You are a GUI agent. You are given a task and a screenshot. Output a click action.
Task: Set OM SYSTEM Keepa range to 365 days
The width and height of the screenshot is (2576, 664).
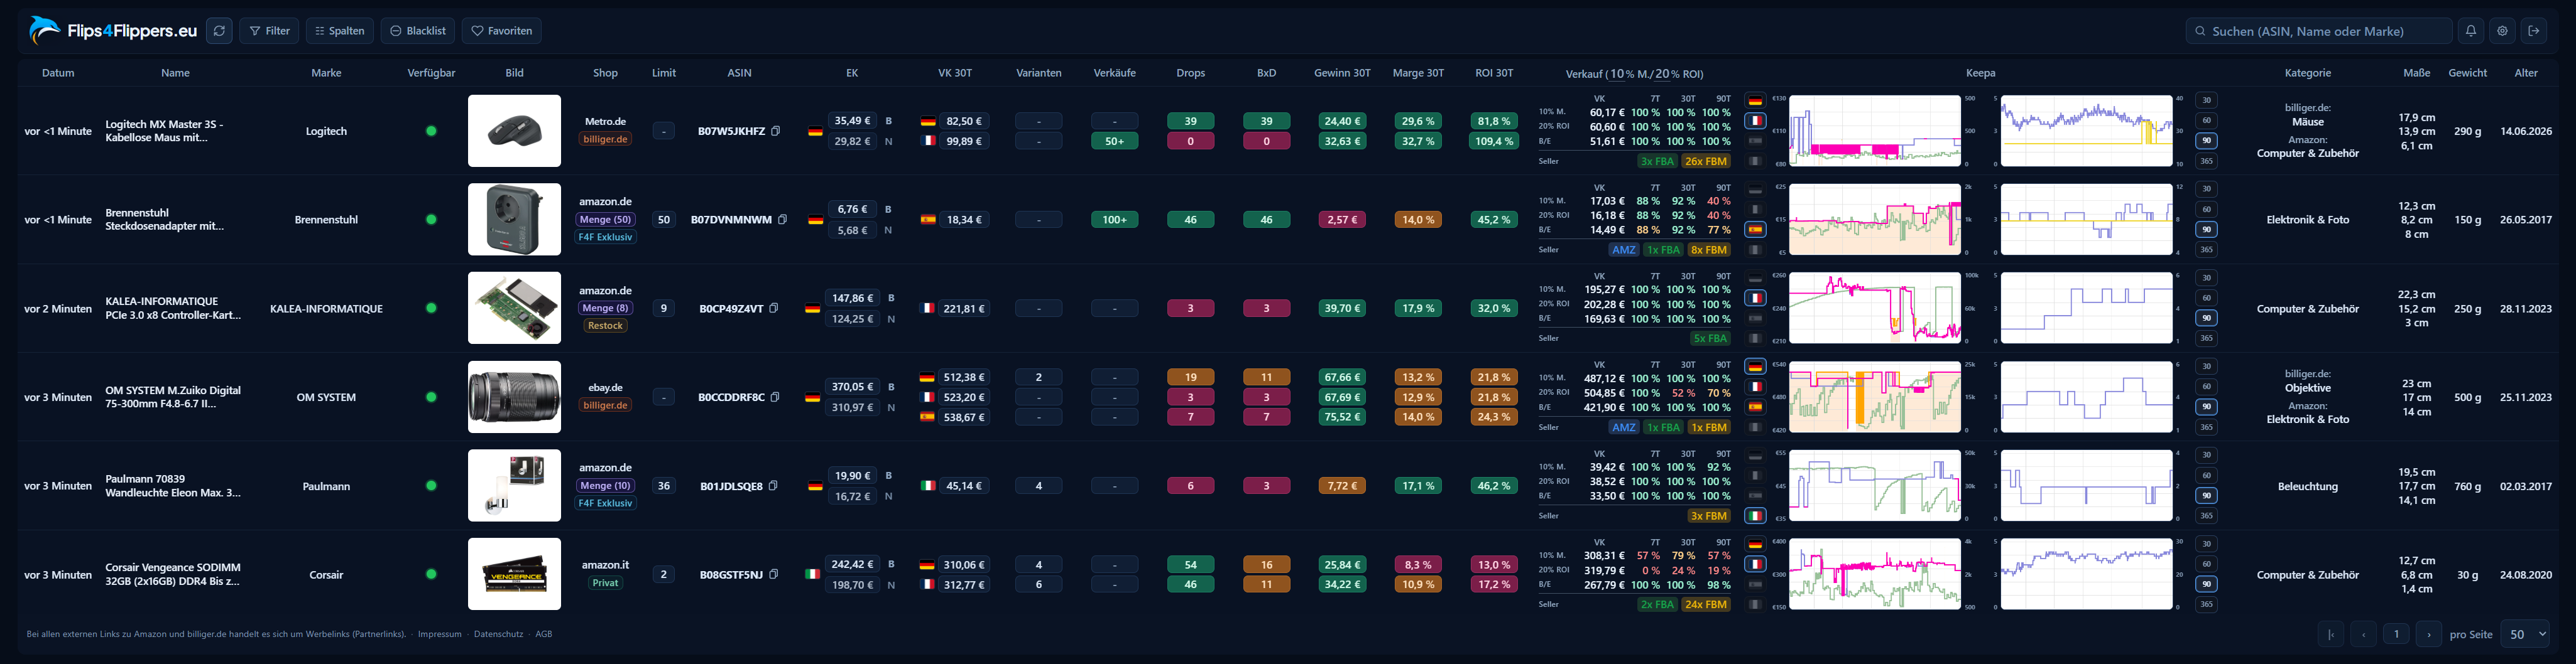point(2206,427)
